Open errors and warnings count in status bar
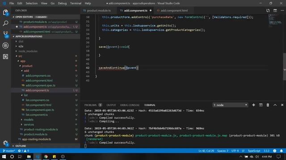Screen dimensions: 286x160 tap(23, 151)
